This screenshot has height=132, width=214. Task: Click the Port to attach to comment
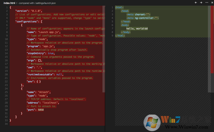[x=41, y=106]
